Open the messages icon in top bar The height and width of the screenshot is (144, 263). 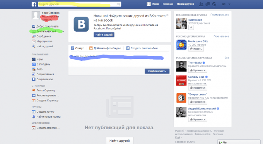tap(208, 4)
